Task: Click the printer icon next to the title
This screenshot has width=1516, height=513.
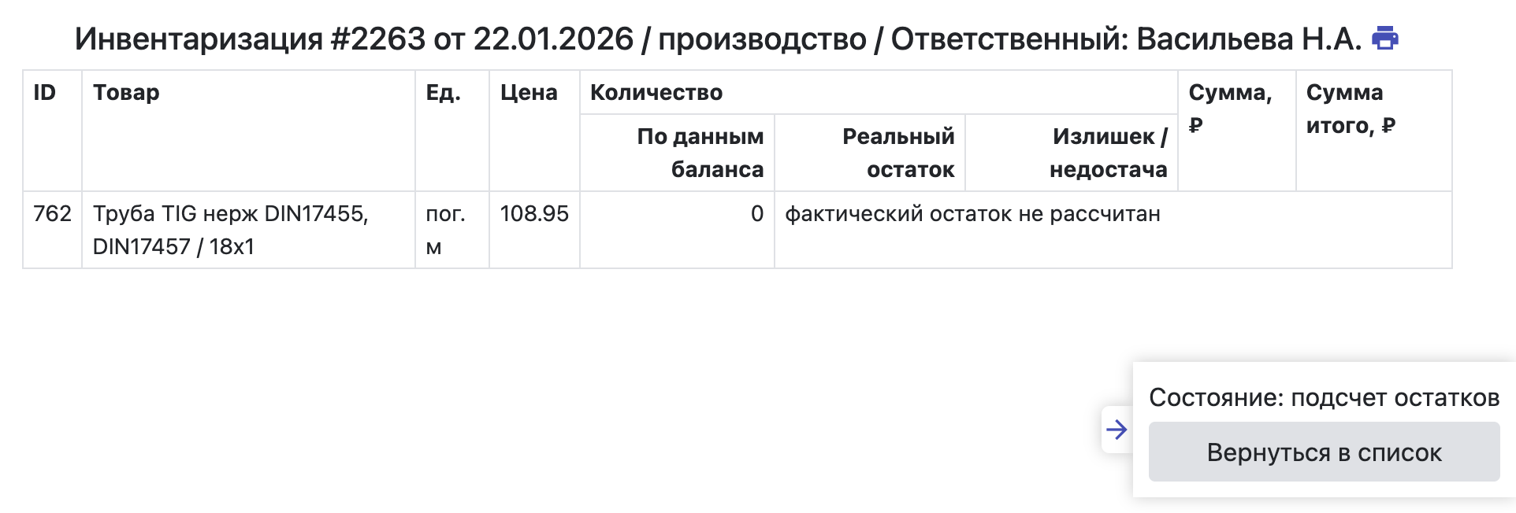Action: click(x=1384, y=39)
